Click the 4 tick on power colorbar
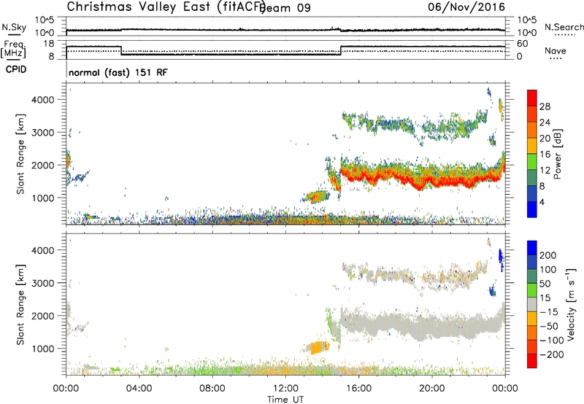This screenshot has height=404, width=584. [542, 202]
